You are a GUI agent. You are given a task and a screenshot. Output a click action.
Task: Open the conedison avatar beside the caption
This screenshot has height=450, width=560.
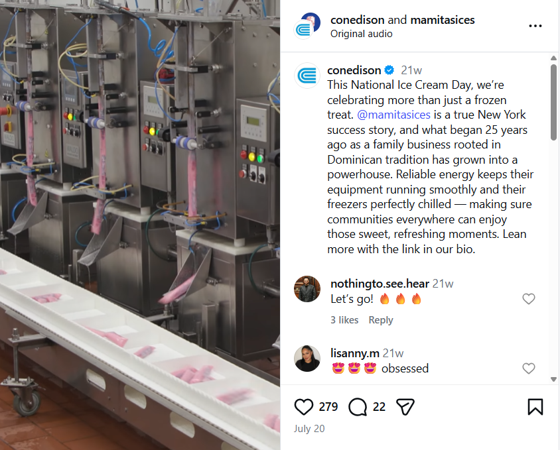(x=307, y=76)
